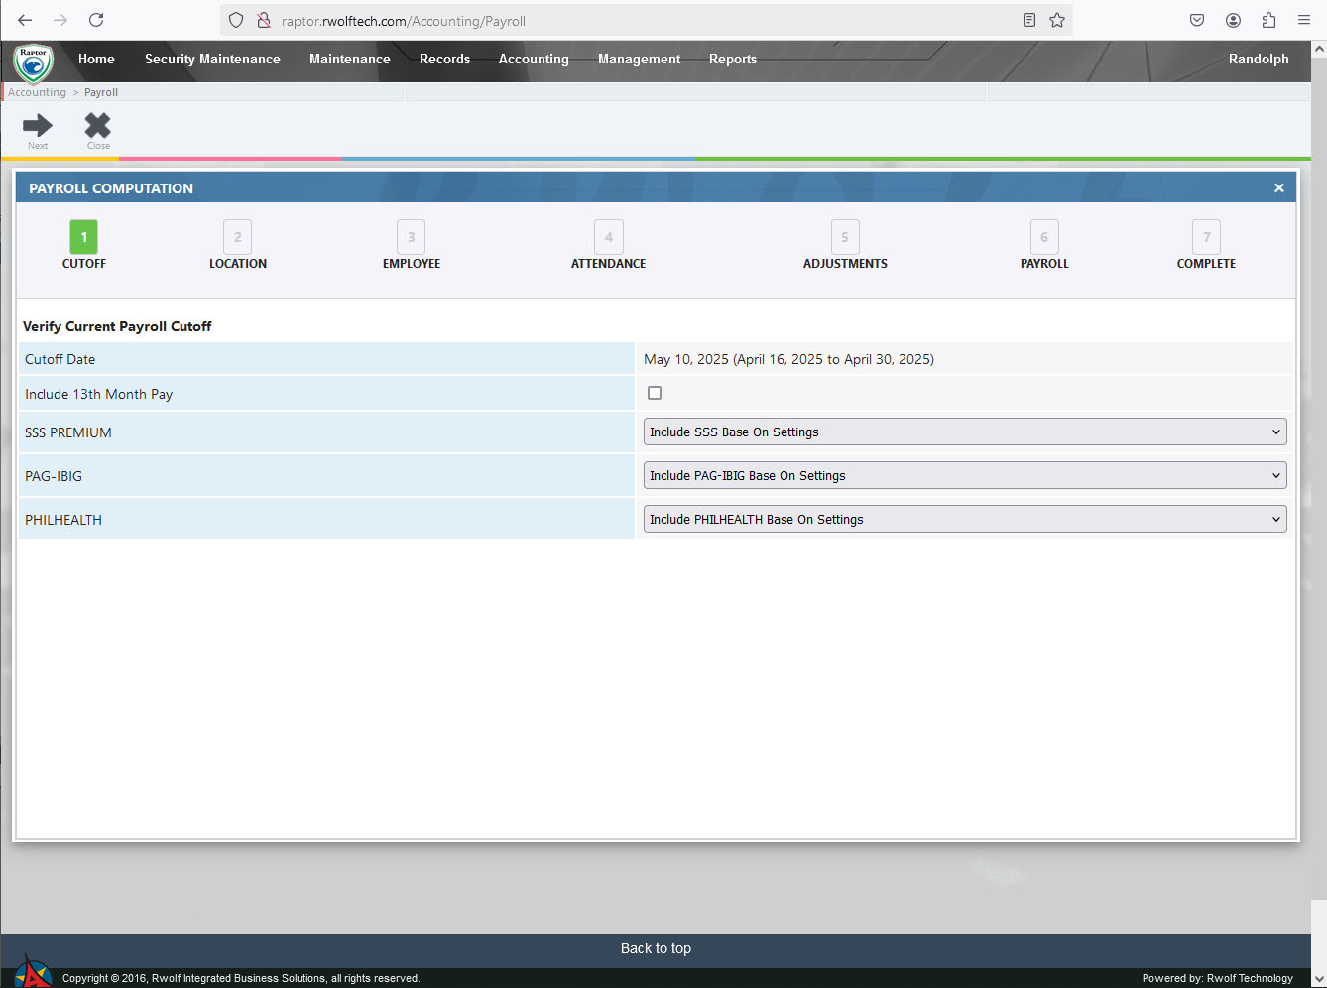This screenshot has width=1327, height=988.
Task: Open the browser hamburger menu
Action: point(1303,20)
